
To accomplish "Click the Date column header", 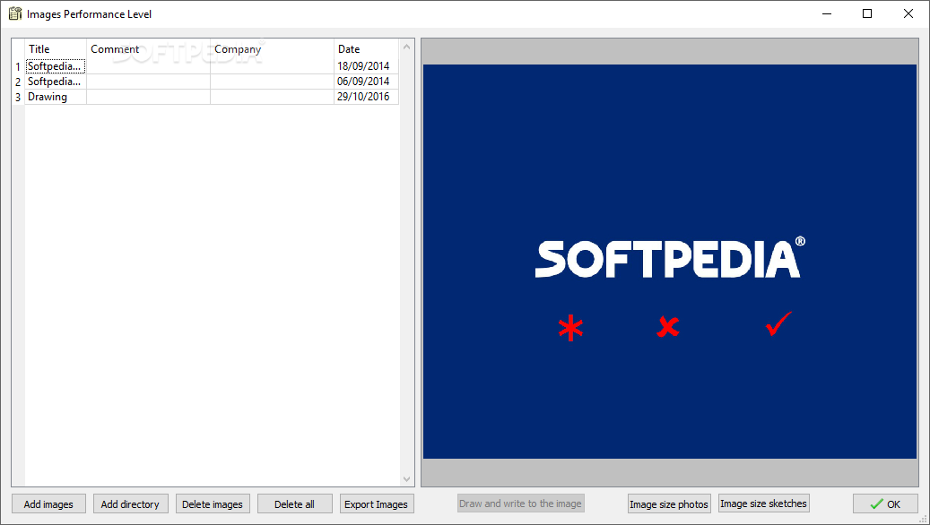I will pyautogui.click(x=367, y=49).
